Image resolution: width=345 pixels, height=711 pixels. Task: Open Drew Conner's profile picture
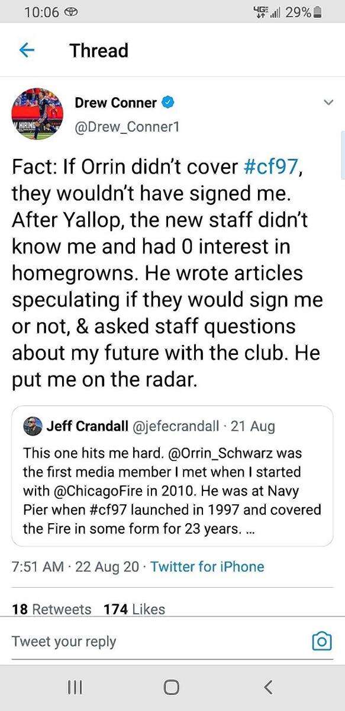pos(38,114)
